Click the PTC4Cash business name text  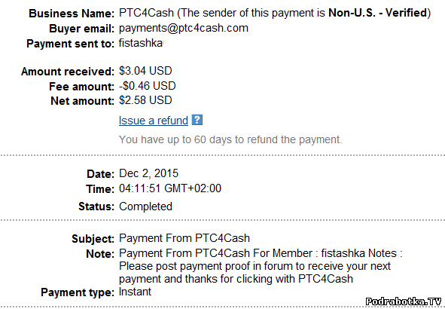tap(146, 13)
